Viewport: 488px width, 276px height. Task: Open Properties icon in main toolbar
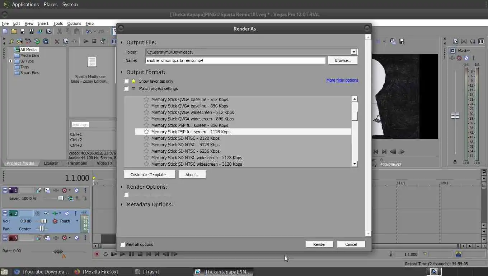[48, 32]
